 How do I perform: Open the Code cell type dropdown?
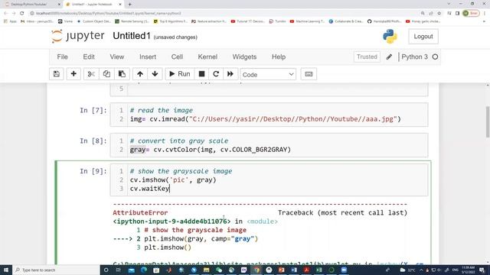tap(268, 75)
